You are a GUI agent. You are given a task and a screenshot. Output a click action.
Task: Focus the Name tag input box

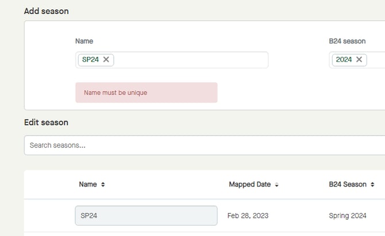tap(190, 60)
